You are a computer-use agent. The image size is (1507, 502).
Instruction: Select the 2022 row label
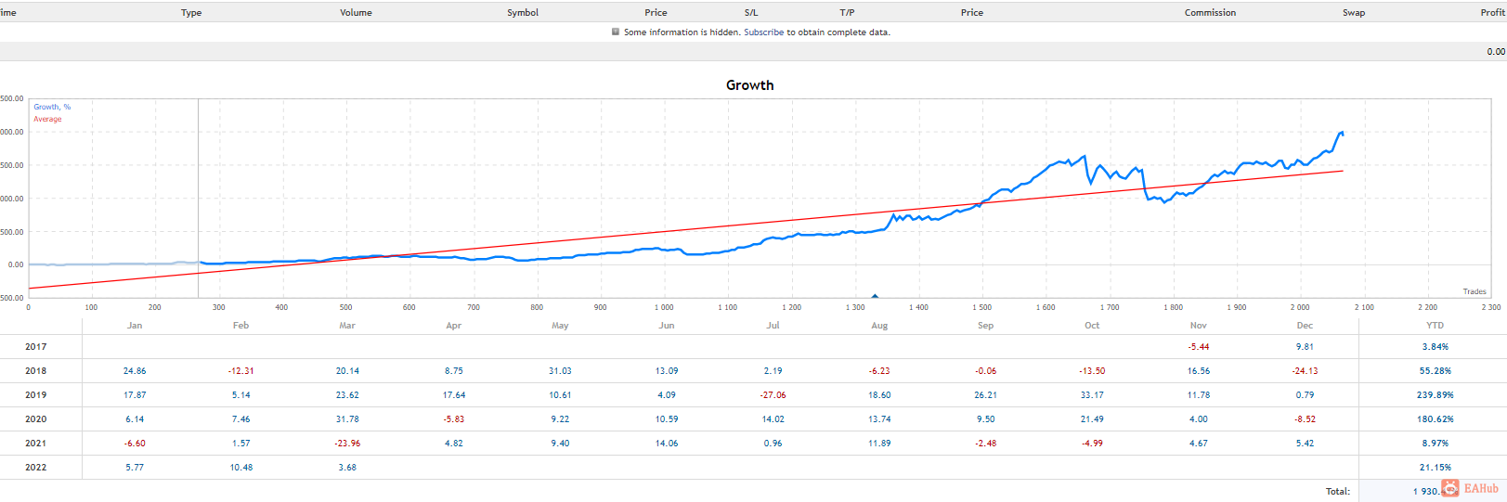pos(36,468)
